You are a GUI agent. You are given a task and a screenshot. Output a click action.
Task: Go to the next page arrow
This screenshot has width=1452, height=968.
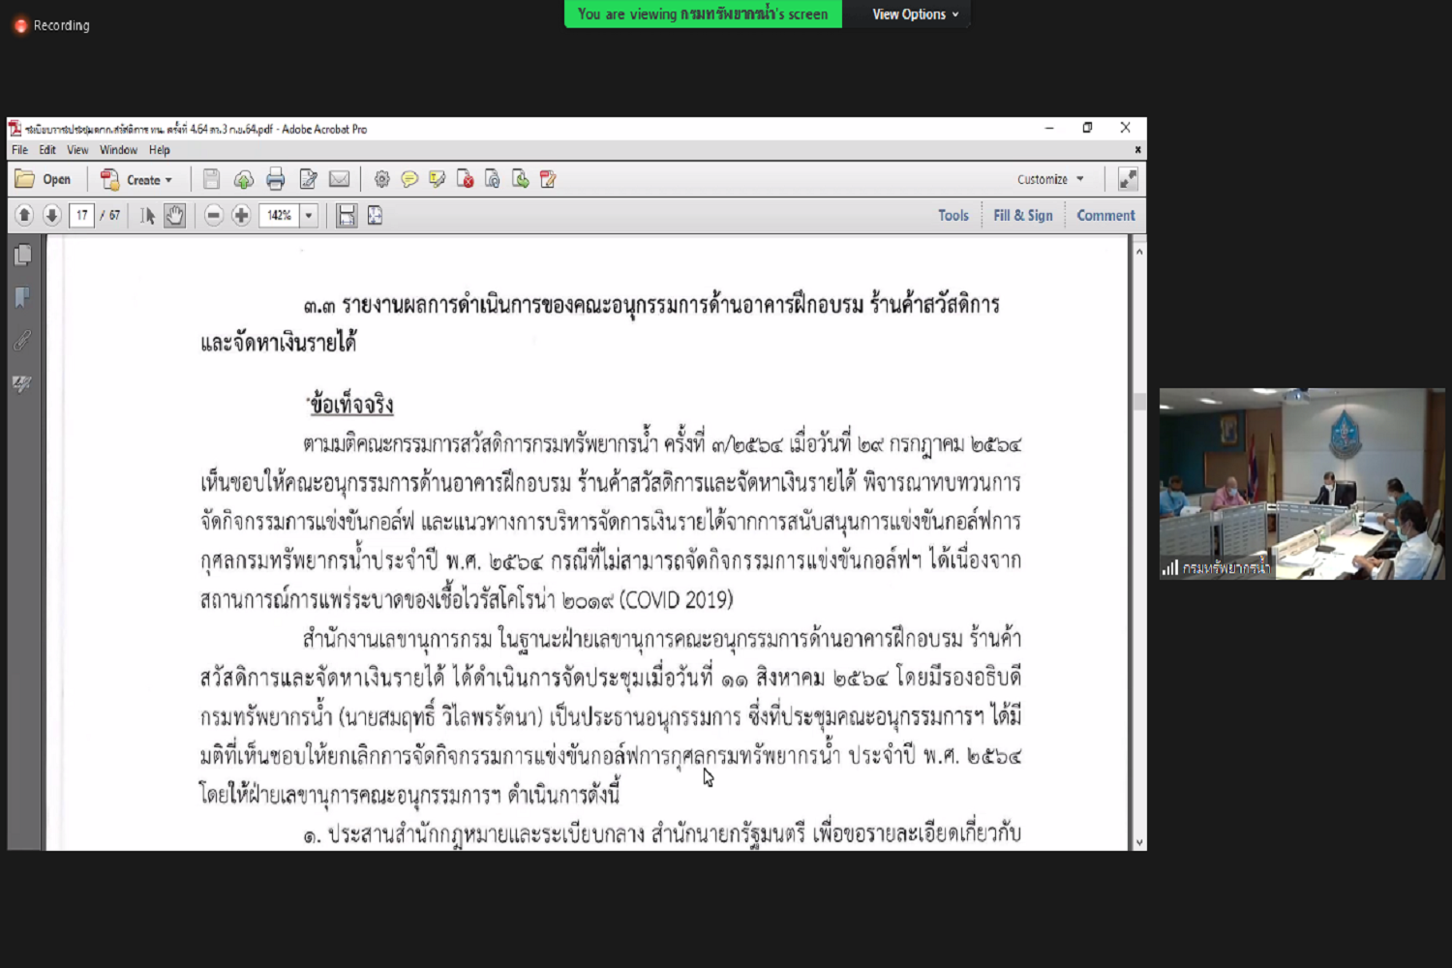click(52, 215)
